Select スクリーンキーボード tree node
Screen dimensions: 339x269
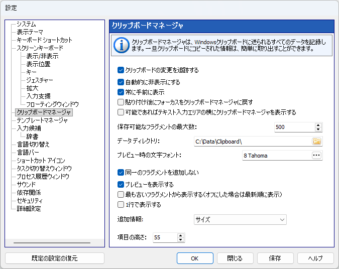point(40,48)
